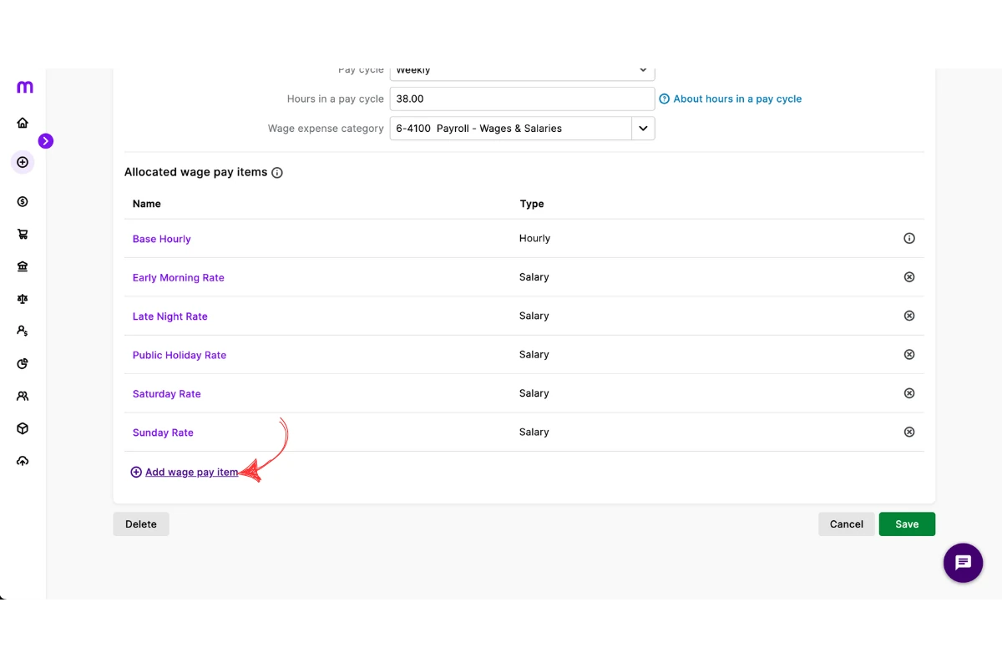Click the Allocated wage pay items heading

click(x=195, y=172)
